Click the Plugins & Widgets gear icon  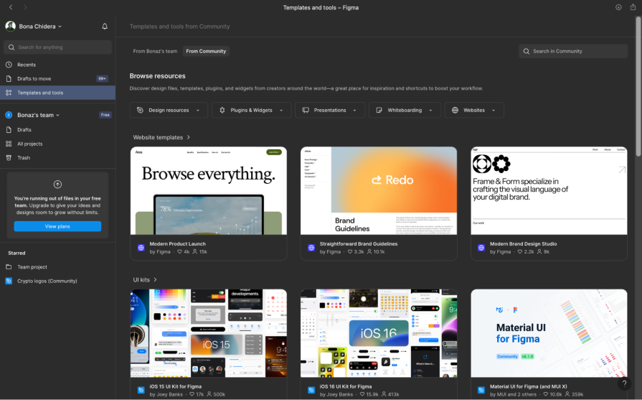pyautogui.click(x=222, y=111)
